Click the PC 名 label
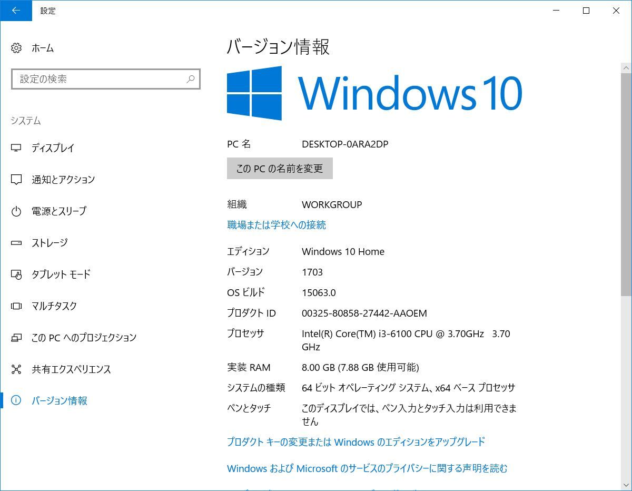This screenshot has height=491, width=632. point(239,144)
